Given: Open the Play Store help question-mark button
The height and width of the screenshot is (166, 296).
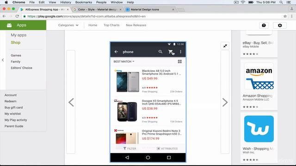Looking at the screenshot, I should (x=264, y=25).
